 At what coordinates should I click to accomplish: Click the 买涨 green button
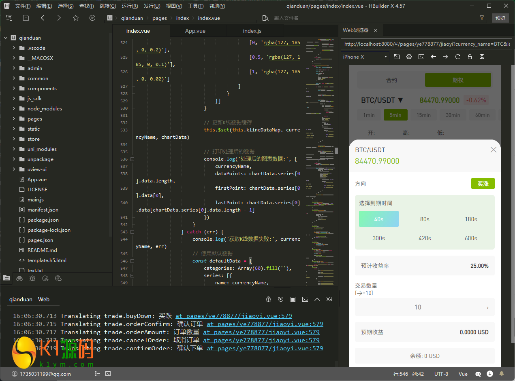483,184
